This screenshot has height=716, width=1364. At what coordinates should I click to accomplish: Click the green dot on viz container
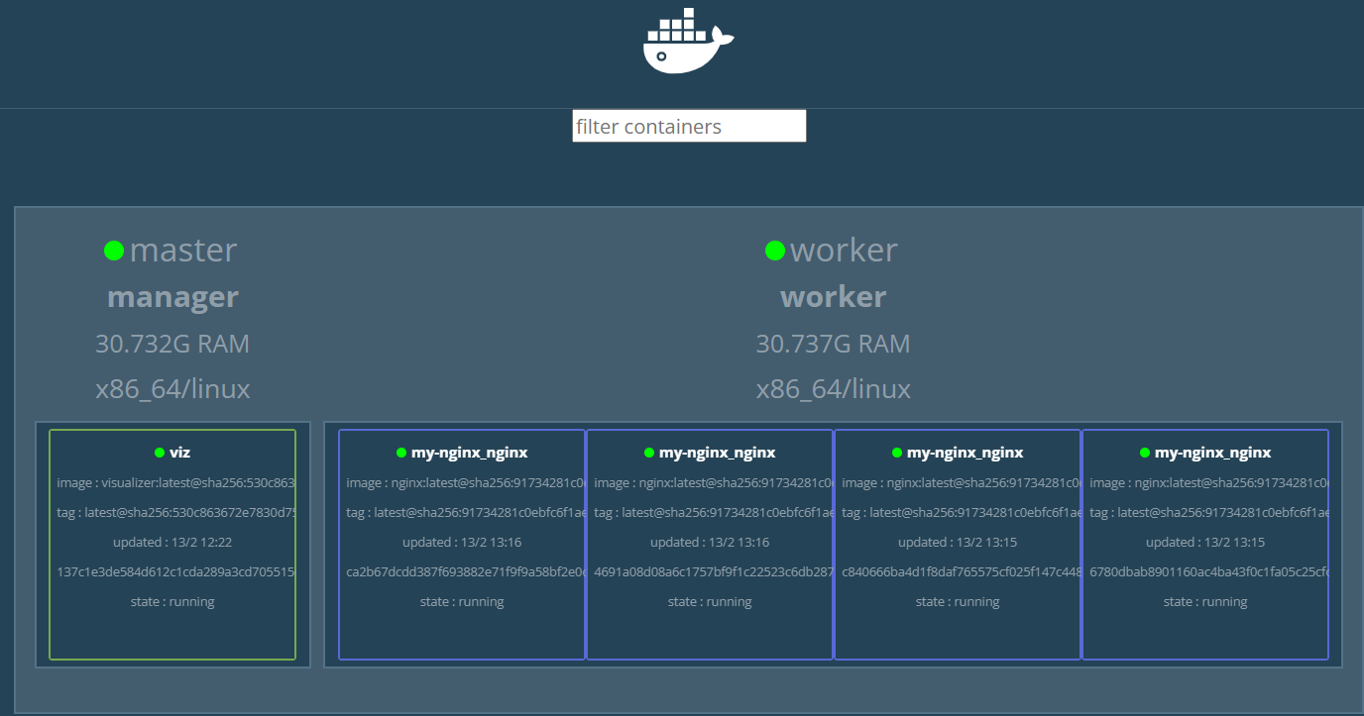pyautogui.click(x=160, y=453)
